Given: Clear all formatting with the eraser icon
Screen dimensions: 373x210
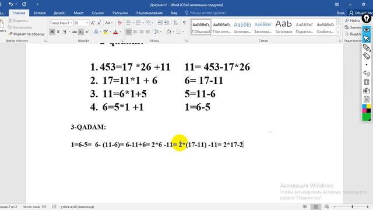Looking at the screenshot, I should point(119,23).
